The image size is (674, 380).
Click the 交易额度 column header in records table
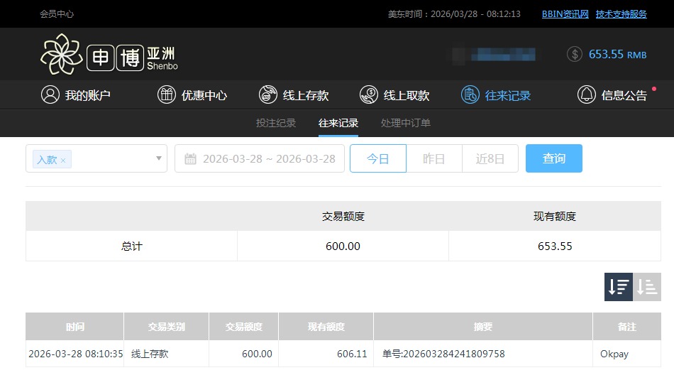[x=244, y=327]
